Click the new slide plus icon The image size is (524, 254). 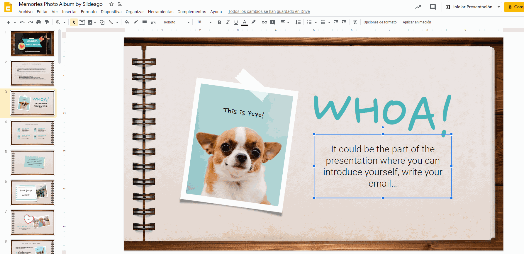point(8,22)
